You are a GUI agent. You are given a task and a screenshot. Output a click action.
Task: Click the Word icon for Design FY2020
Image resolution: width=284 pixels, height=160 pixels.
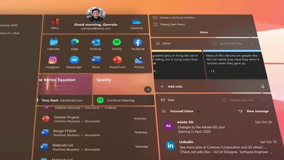tap(45, 132)
